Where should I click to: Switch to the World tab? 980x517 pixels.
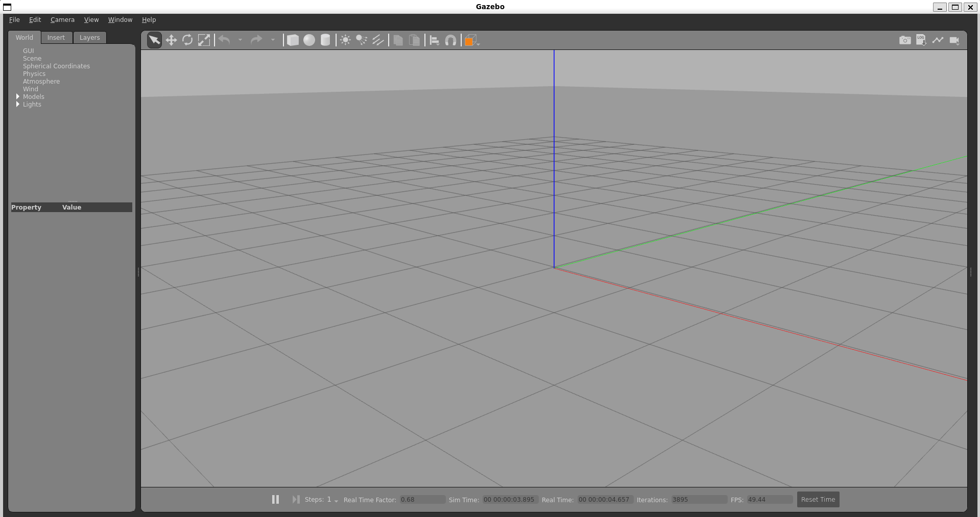coord(24,37)
